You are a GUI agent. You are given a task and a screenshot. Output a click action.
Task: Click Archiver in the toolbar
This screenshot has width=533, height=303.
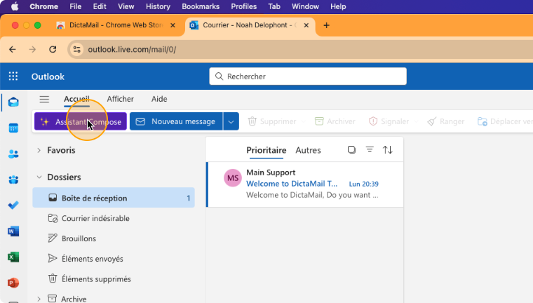[x=335, y=121]
